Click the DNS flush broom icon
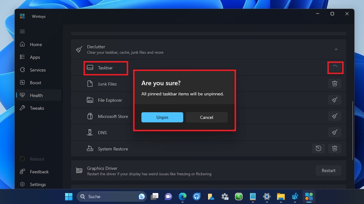This screenshot has height=204, width=364. [x=334, y=132]
